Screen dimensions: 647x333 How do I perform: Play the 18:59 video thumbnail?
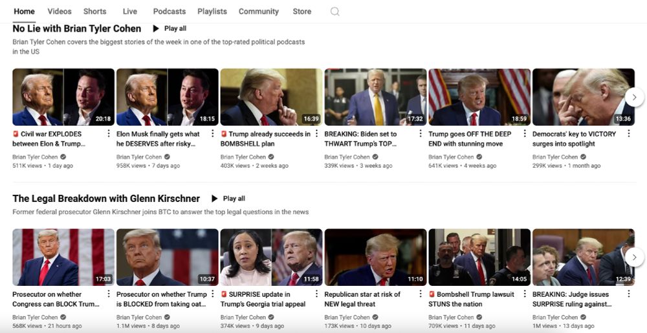[479, 97]
